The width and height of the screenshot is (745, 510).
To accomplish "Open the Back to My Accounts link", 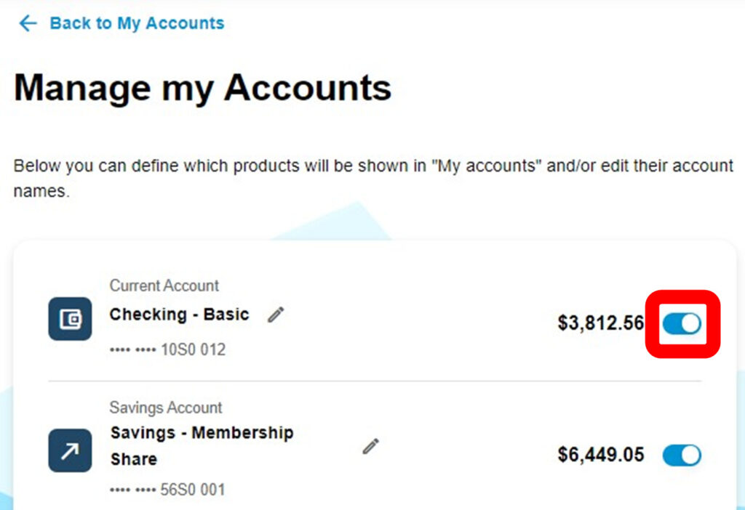I will click(137, 23).
